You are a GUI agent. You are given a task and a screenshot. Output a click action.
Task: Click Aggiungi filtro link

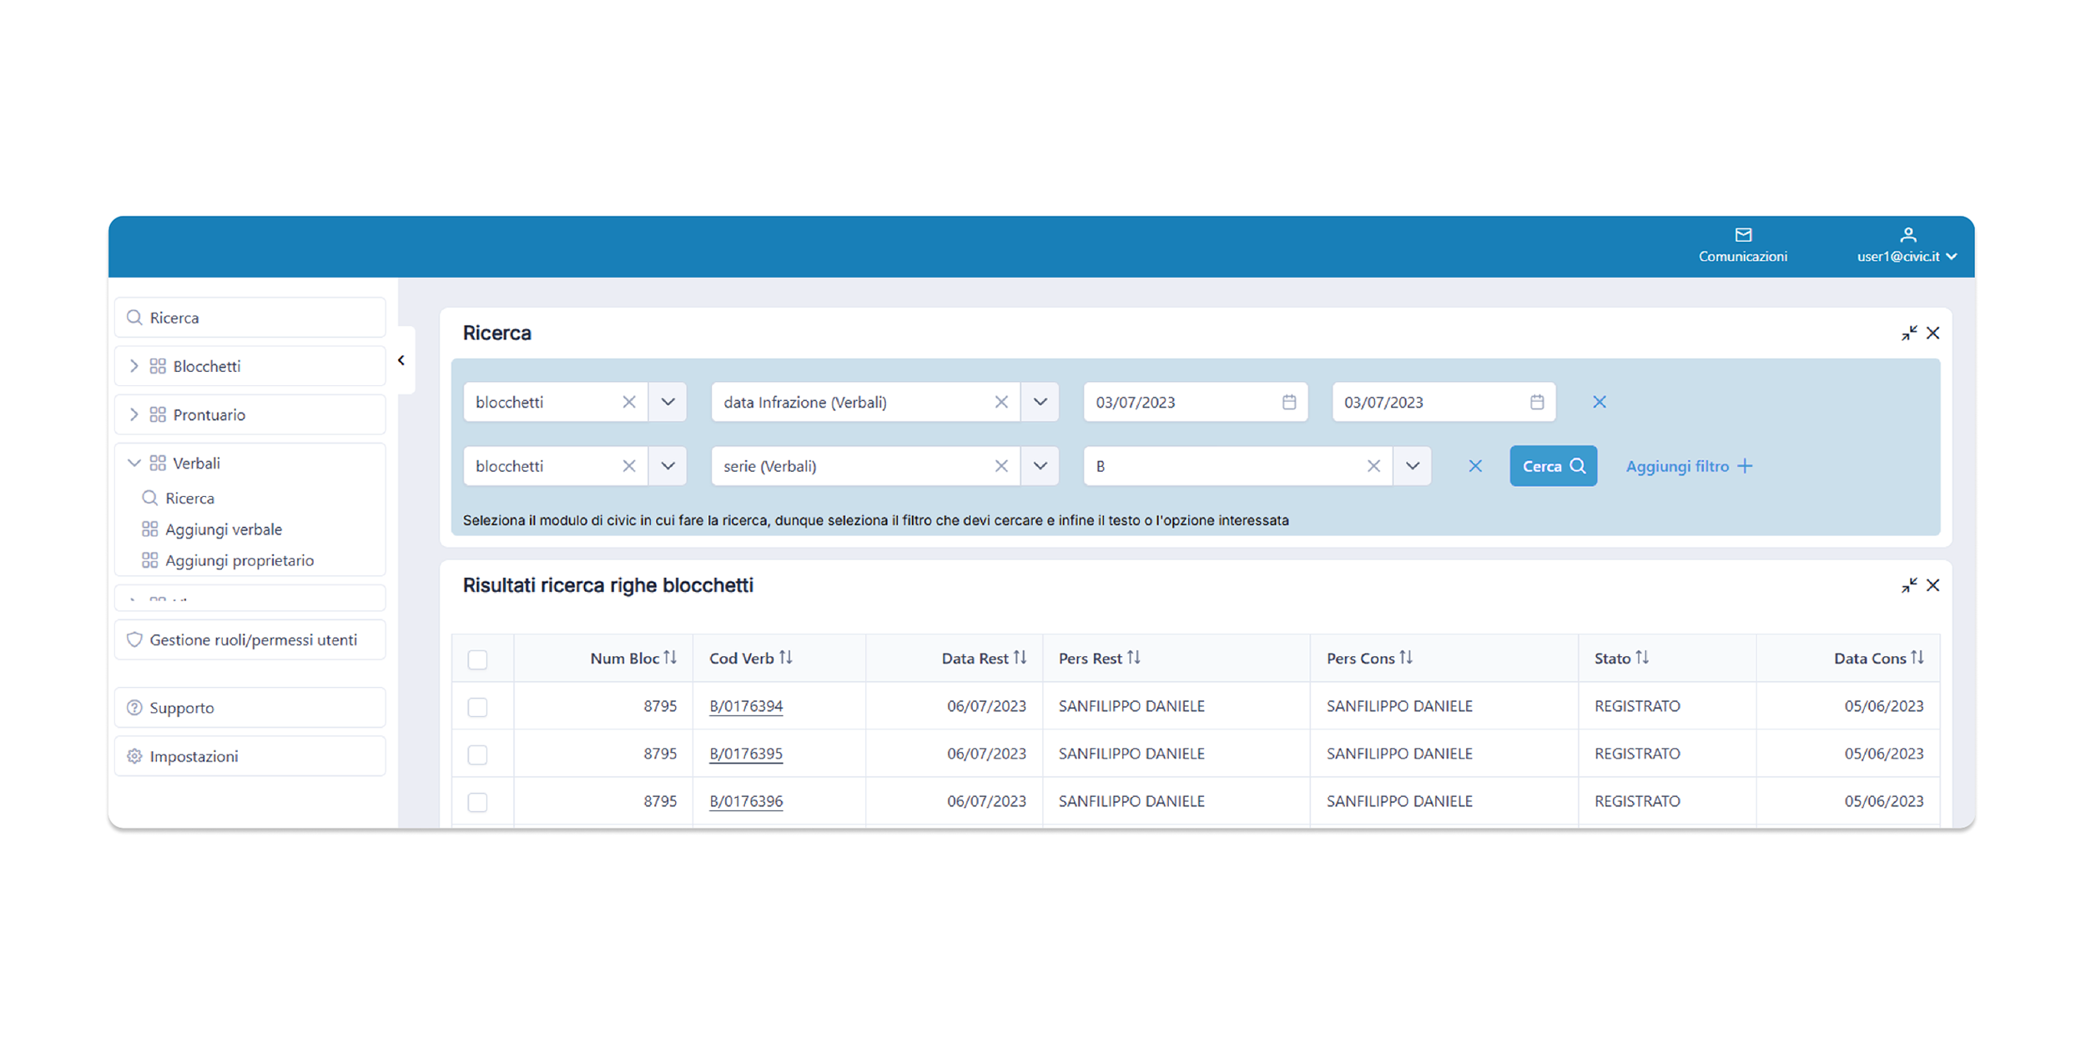[1689, 466]
